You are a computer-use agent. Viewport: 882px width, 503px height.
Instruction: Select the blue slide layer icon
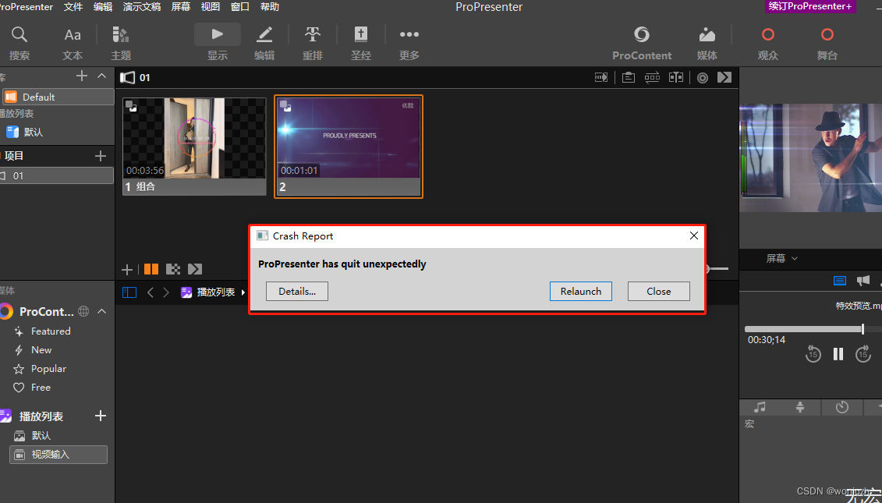click(840, 280)
